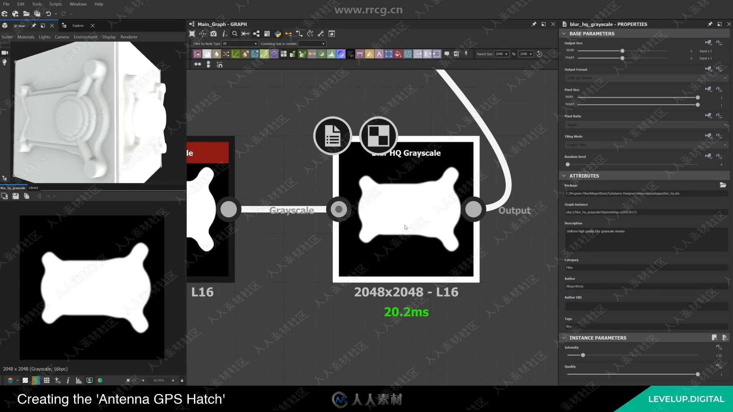Screen dimensions: 733x412
Task: Open the Materials menu in 3D view
Action: pos(26,37)
